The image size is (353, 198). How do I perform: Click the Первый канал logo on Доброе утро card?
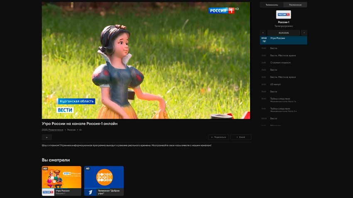(91, 192)
